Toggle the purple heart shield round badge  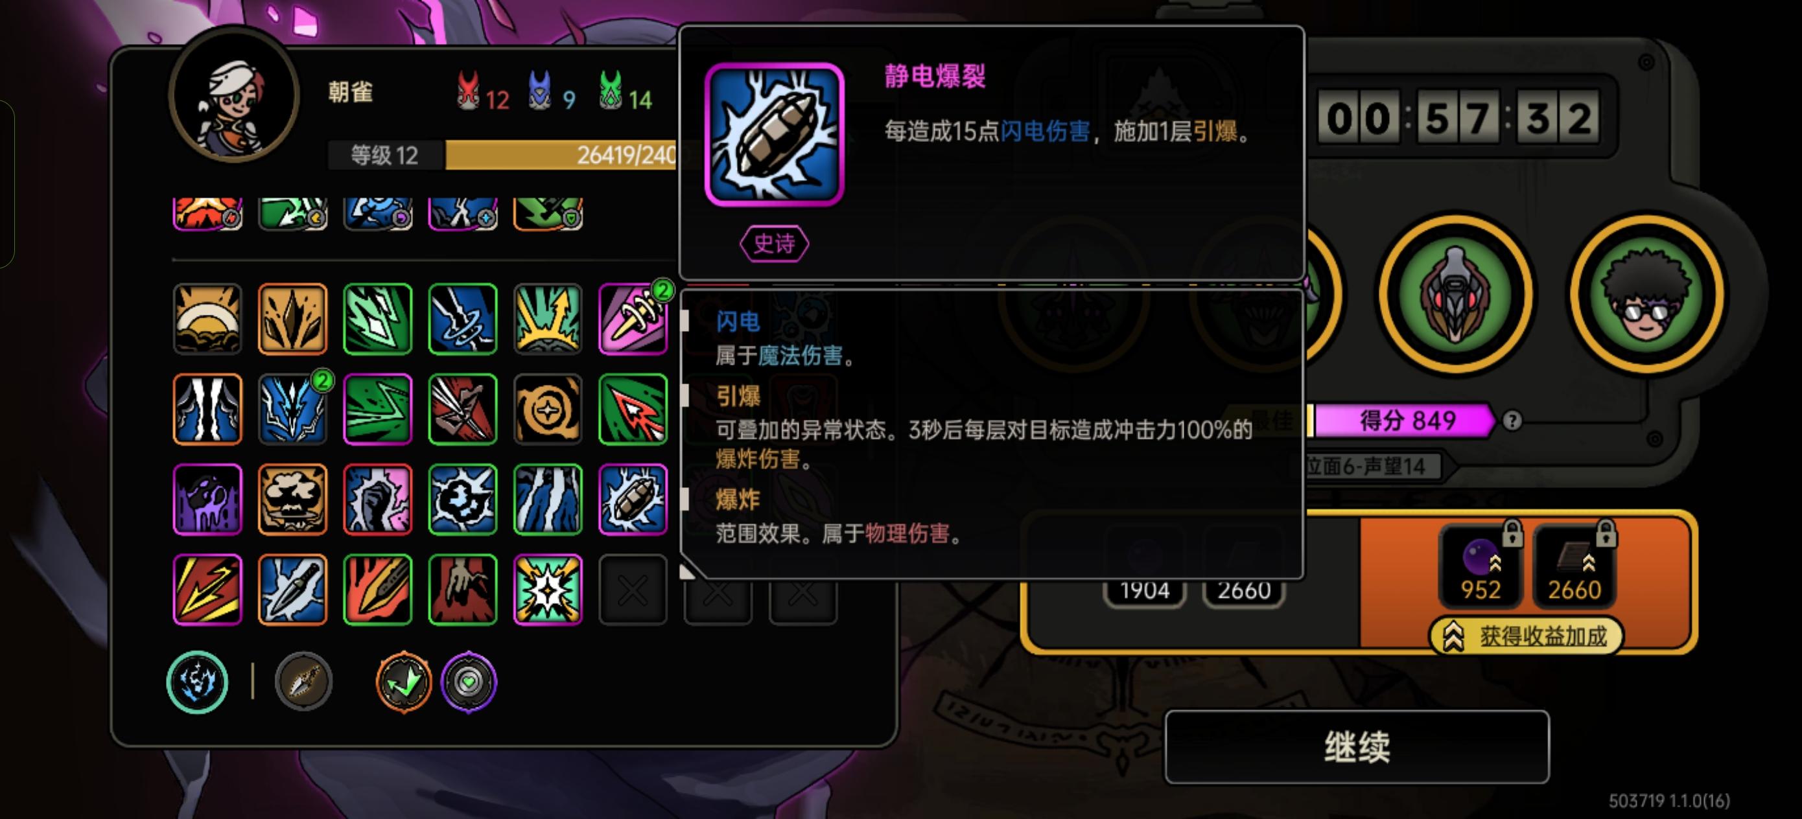[469, 682]
